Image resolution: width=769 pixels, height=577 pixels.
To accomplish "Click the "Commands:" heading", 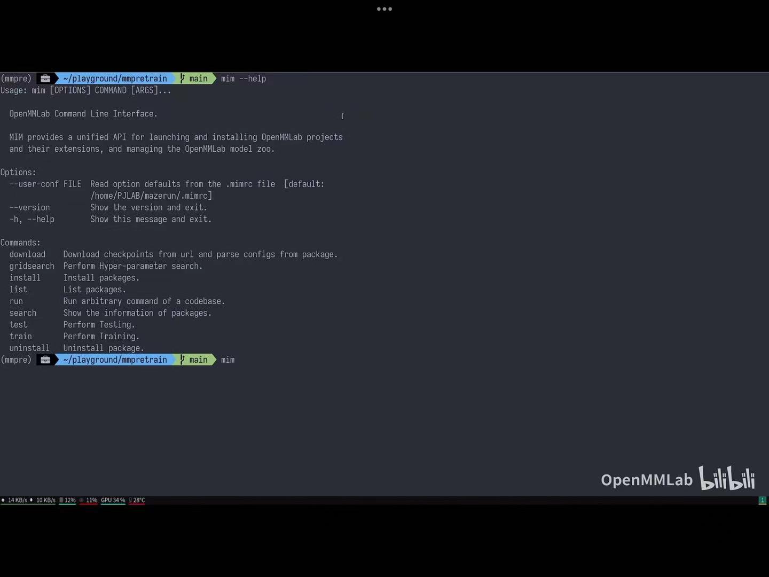I will [20, 243].
